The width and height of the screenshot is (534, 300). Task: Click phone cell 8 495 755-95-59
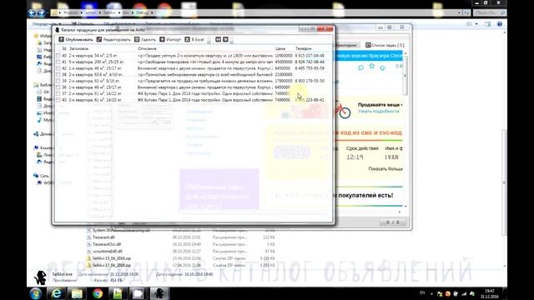coord(310,68)
